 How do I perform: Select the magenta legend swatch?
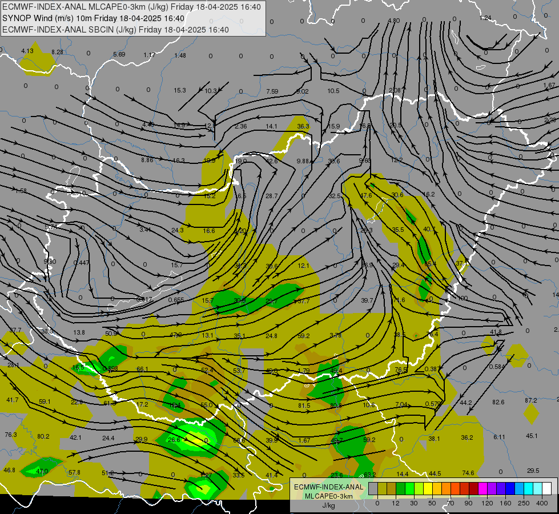coord(483,489)
